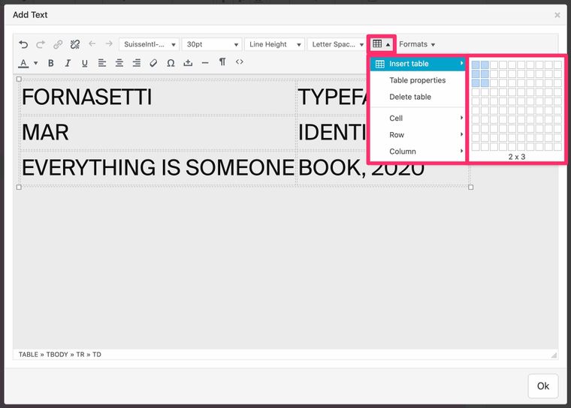Image resolution: width=571 pixels, height=408 pixels.
Task: Insert a horizontal line
Action: 204,63
